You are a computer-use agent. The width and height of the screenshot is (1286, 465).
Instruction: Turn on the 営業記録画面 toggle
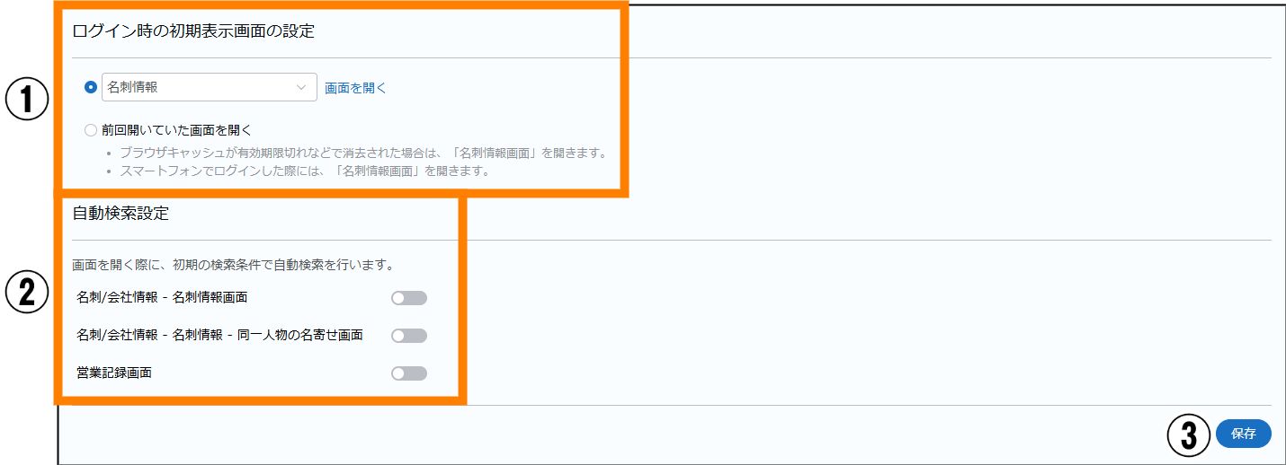(409, 373)
